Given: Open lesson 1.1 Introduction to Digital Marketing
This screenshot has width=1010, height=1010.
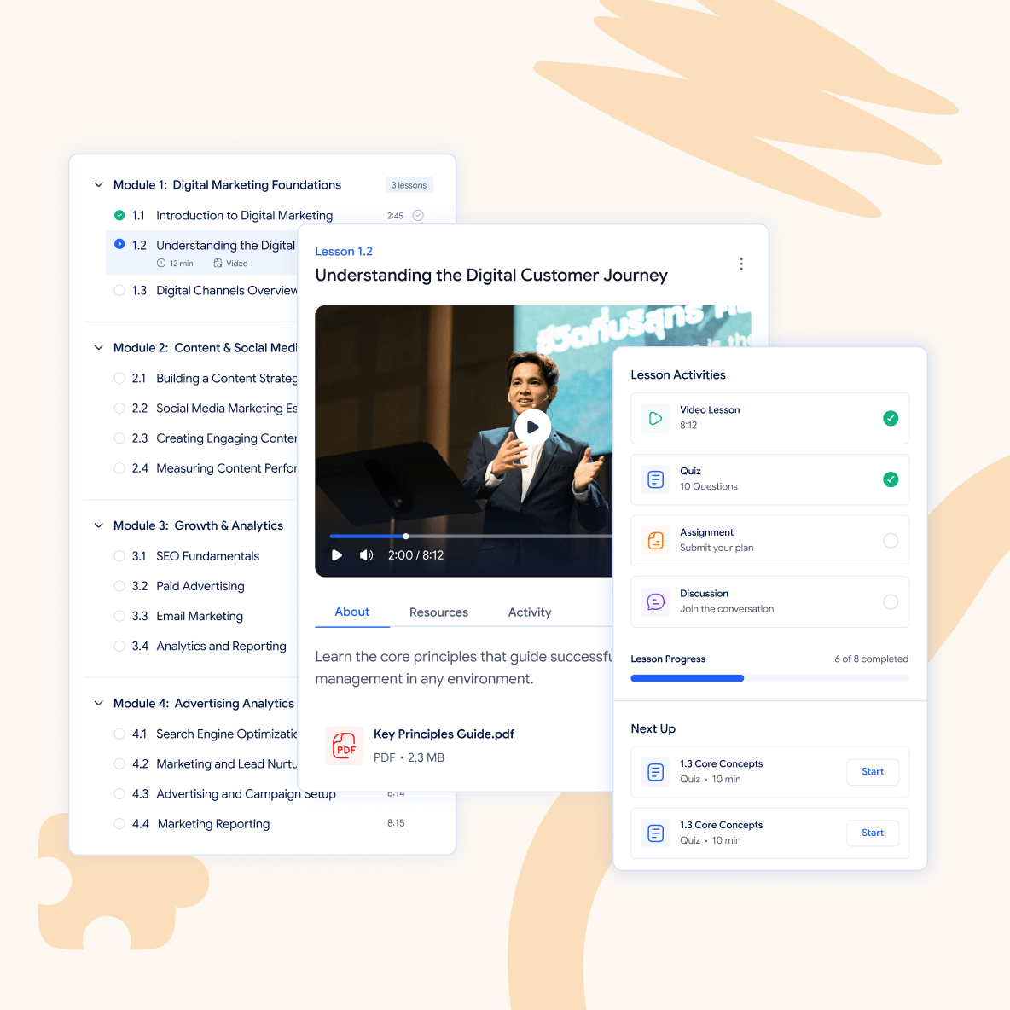Looking at the screenshot, I should [x=244, y=215].
